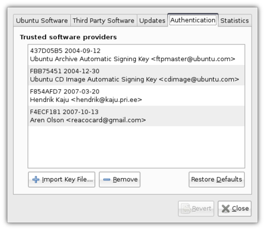Screen dimensions: 265x230
Task: Click empty area below the key list entries
Action: pyautogui.click(x=137, y=147)
